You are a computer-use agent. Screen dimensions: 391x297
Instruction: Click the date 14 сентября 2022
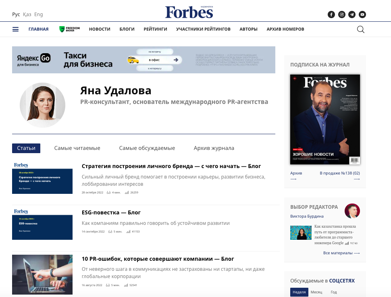click(x=93, y=232)
